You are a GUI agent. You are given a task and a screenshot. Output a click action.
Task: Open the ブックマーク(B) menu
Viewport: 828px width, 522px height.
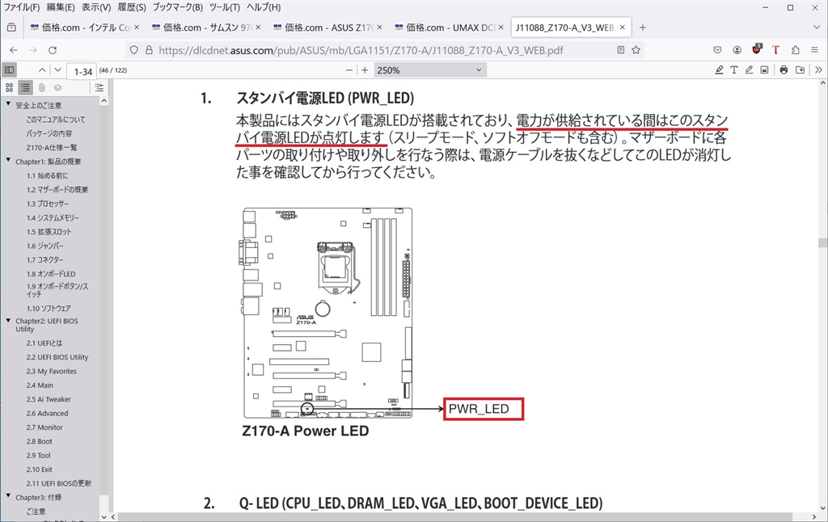click(x=177, y=7)
